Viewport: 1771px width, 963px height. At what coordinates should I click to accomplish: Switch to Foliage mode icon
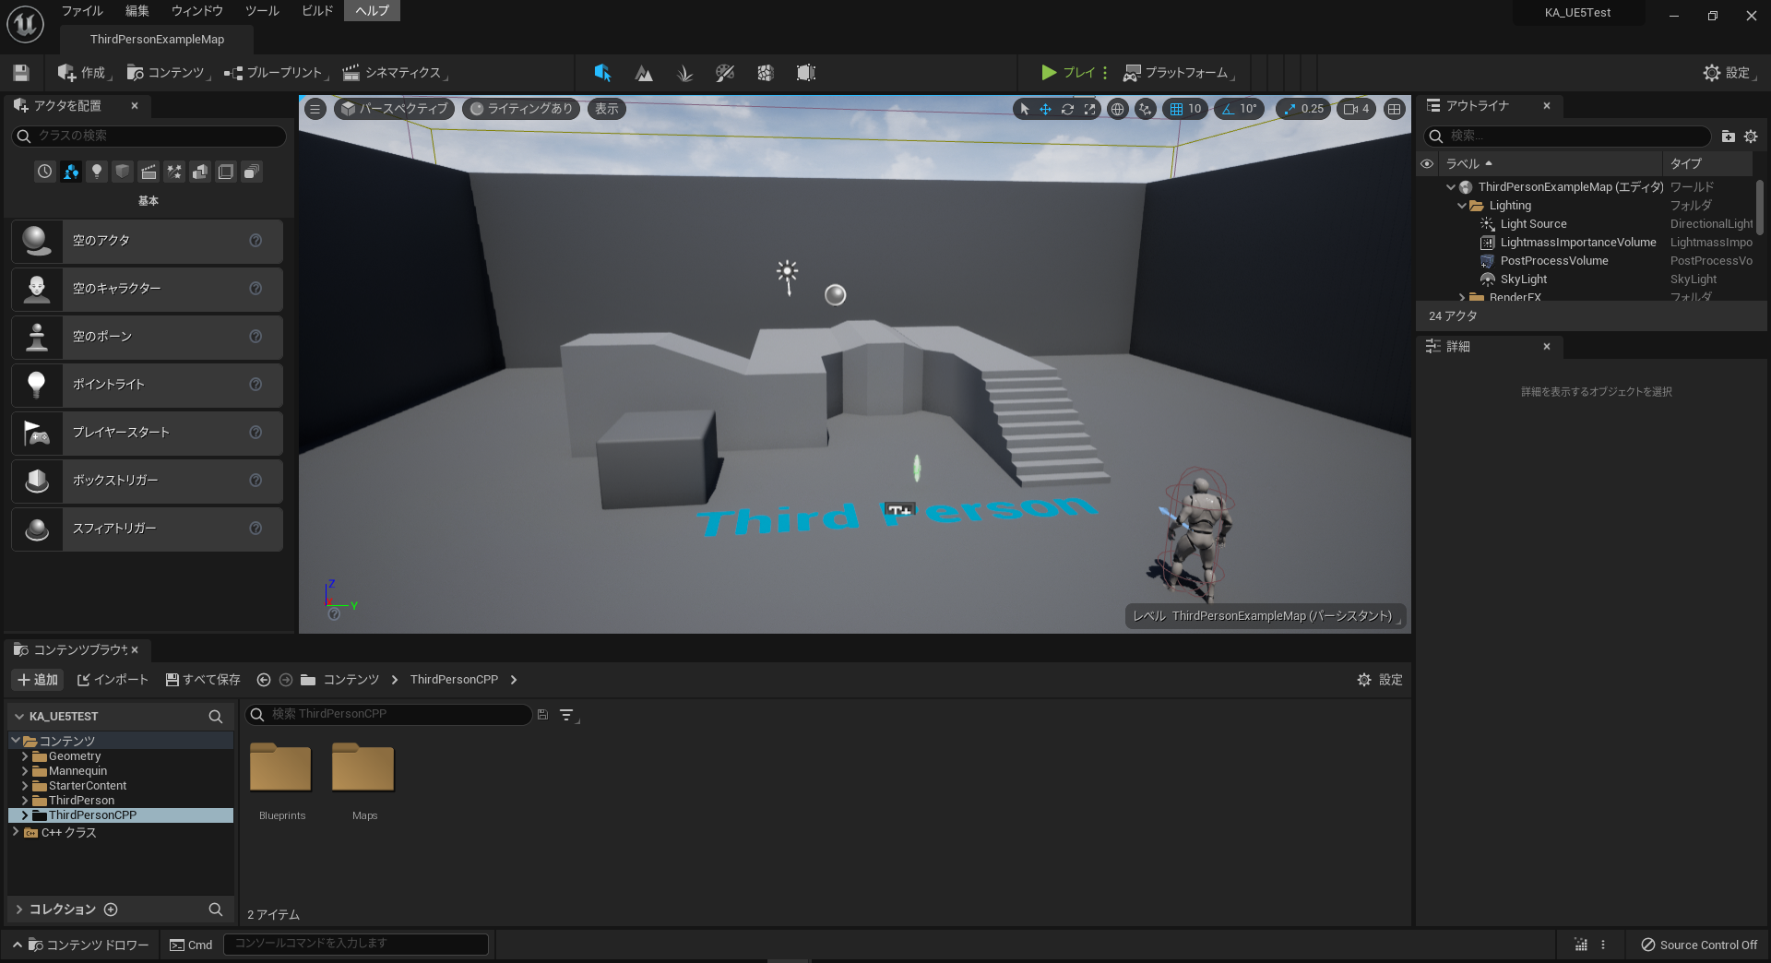[684, 73]
